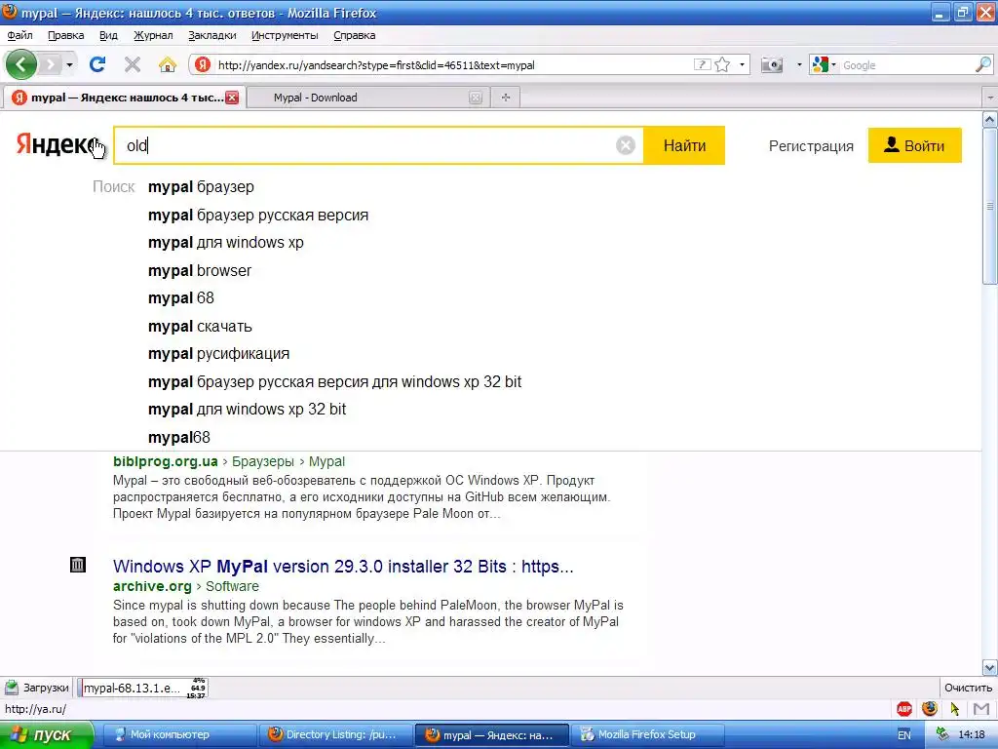Open the list-all-tabs dropdown

(x=990, y=98)
